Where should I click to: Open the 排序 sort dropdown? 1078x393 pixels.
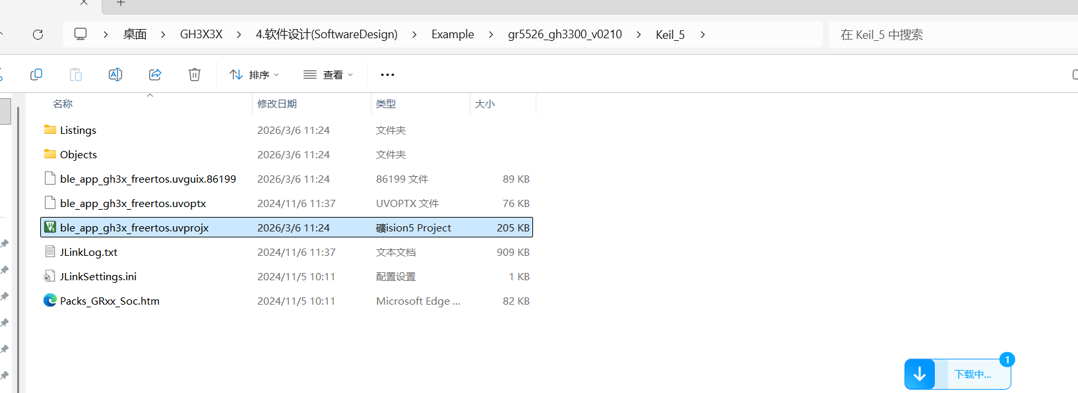(x=254, y=75)
